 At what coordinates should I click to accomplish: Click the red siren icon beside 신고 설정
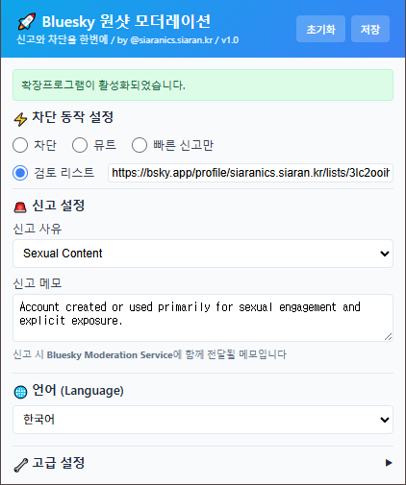20,207
